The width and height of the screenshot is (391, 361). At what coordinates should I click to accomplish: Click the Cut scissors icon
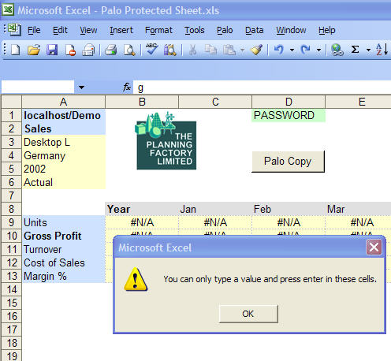click(192, 50)
